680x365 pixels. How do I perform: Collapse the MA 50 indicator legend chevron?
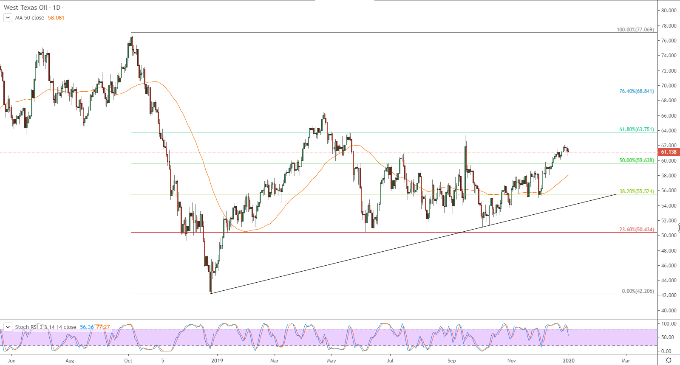[x=8, y=17]
